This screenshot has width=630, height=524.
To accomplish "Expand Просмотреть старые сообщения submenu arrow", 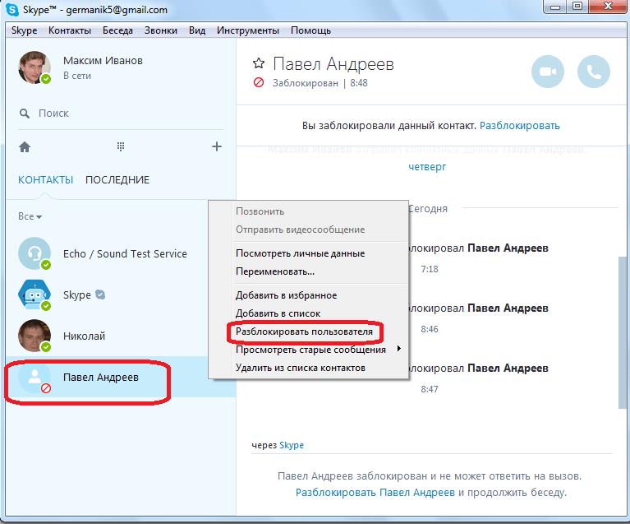I will [x=398, y=349].
